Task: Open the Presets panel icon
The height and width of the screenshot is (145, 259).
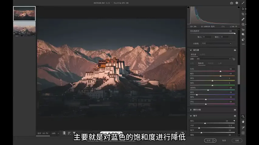Action: 243,39
